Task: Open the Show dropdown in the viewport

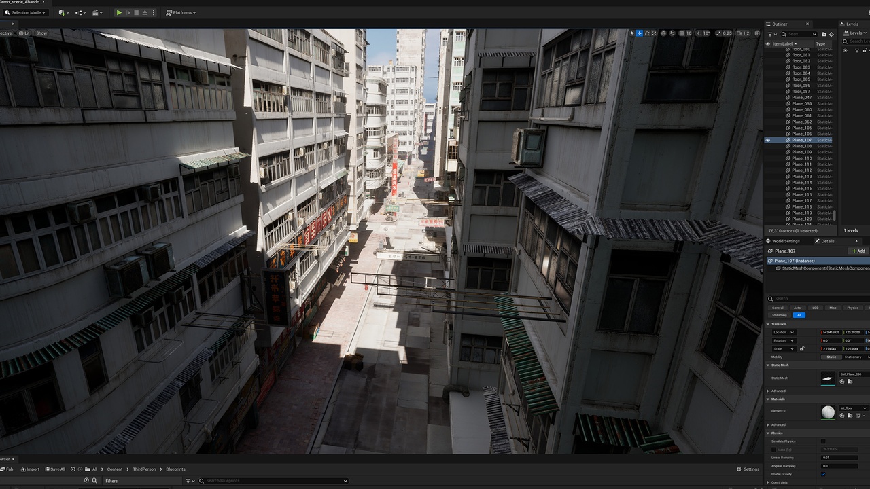Action: coord(41,33)
